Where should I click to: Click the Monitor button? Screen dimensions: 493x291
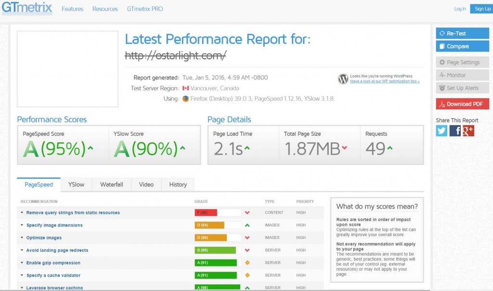463,75
